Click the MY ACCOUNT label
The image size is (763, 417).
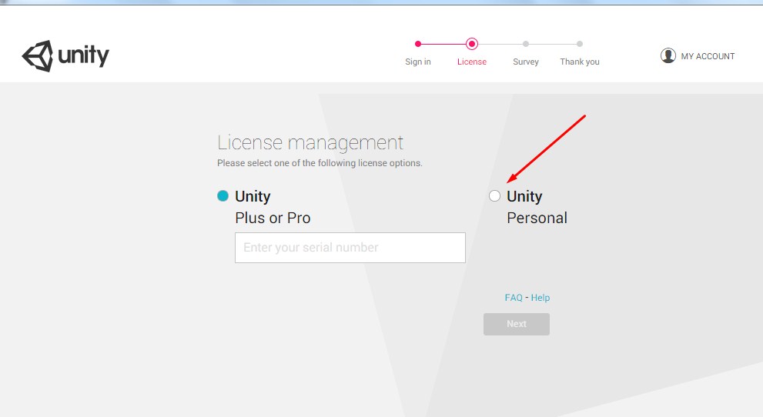tap(708, 56)
